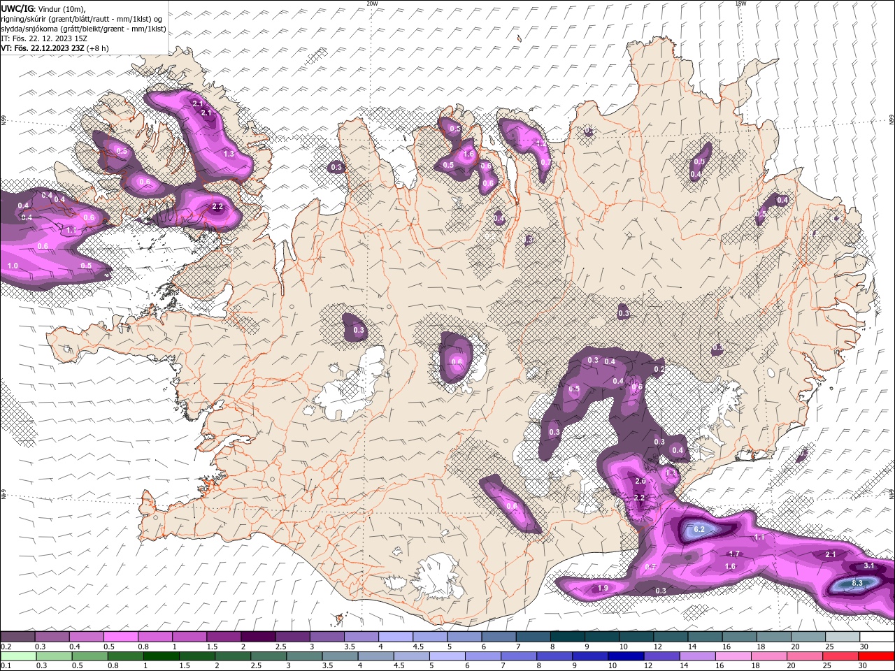The height and width of the screenshot is (671, 895).
Task: Click the 1.7 value label in southeast band
Action: click(734, 554)
